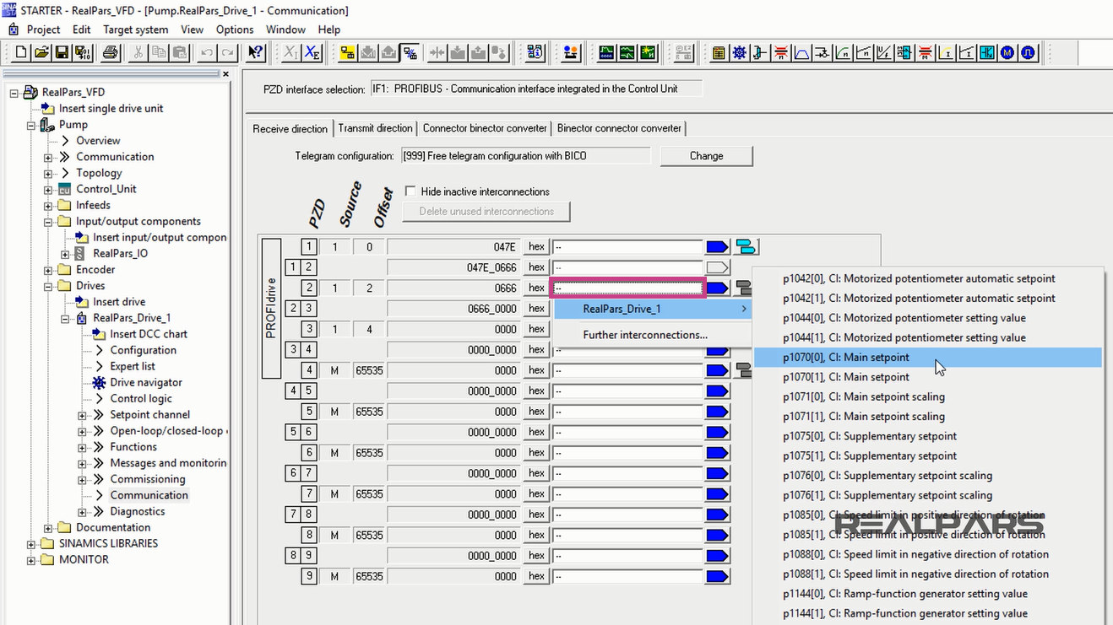Click the yellow Connect to target system icon

pyautogui.click(x=346, y=52)
